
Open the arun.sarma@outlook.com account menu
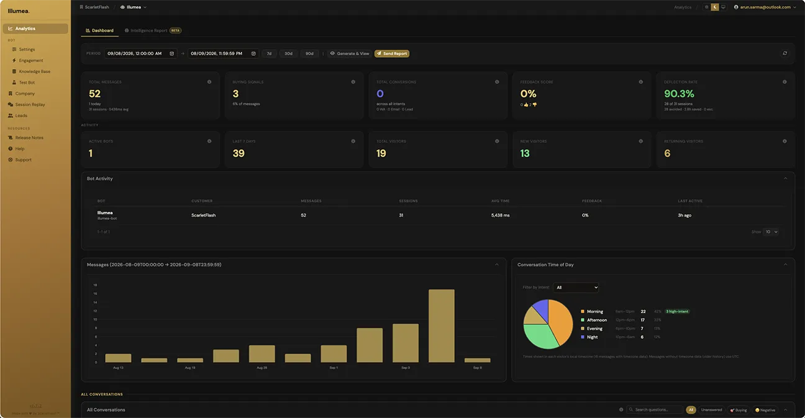(765, 7)
